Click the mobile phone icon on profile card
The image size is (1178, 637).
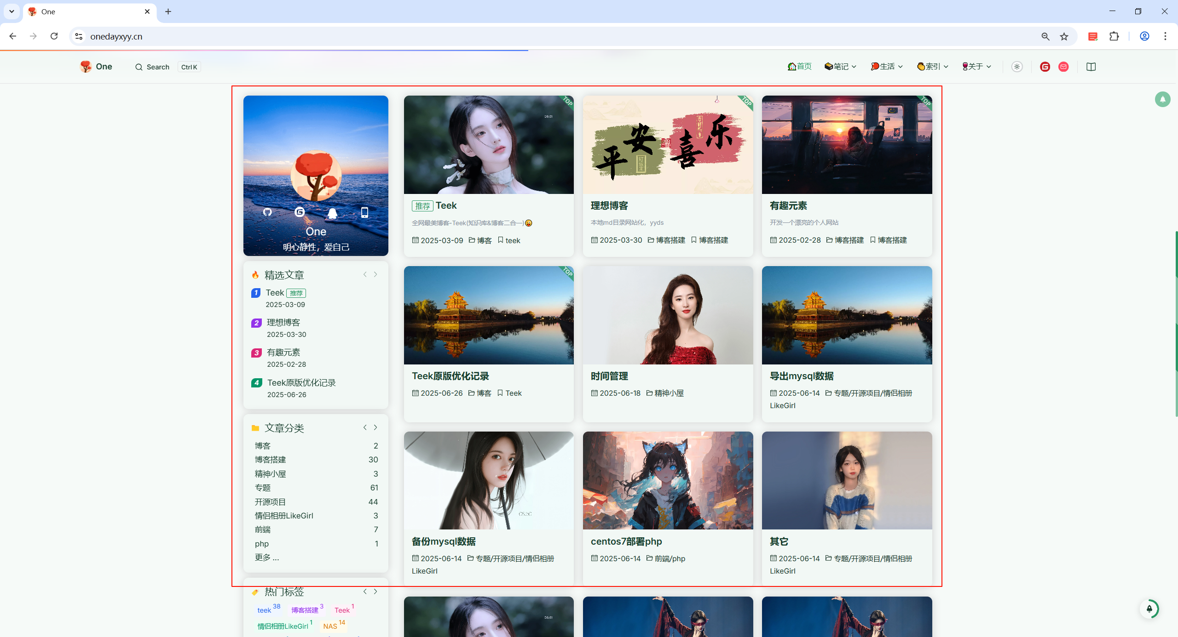tap(364, 212)
